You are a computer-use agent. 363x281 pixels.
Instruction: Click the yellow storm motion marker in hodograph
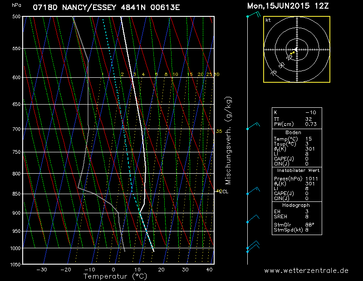(x=293, y=53)
